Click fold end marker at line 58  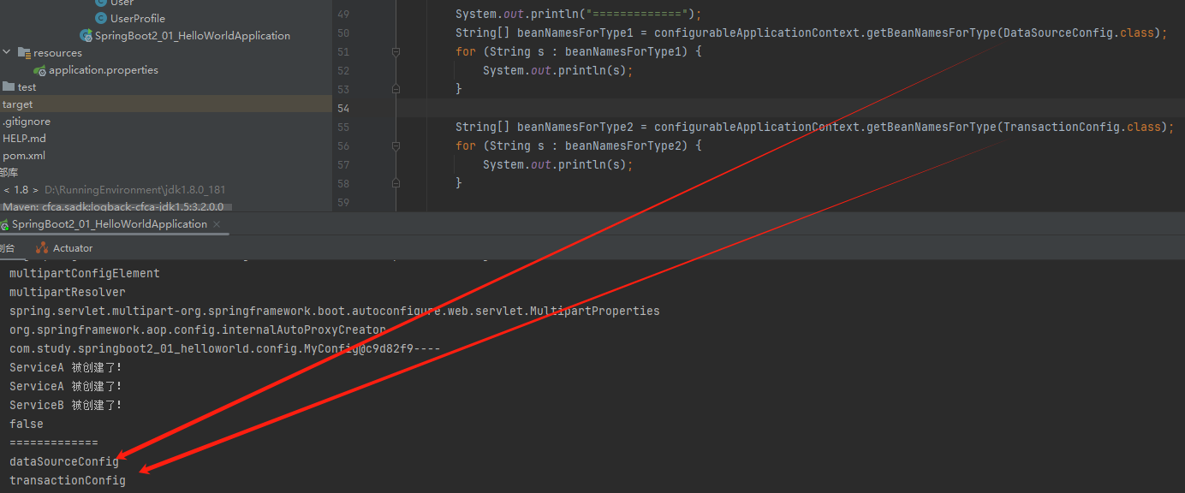tap(396, 183)
